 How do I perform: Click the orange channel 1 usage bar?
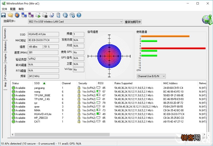165,36
